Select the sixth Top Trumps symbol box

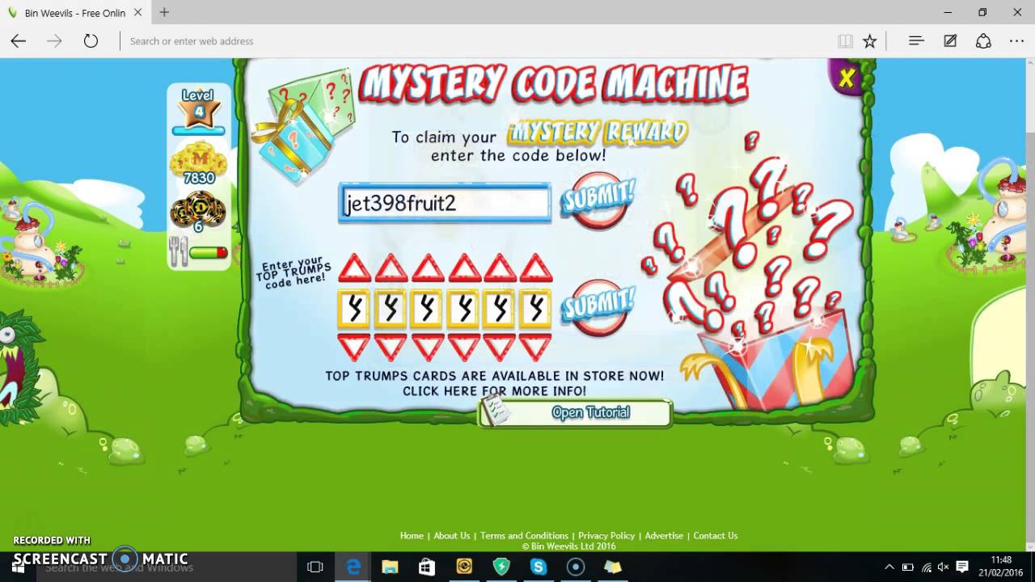[535, 308]
